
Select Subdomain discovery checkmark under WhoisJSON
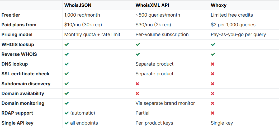click(67, 83)
